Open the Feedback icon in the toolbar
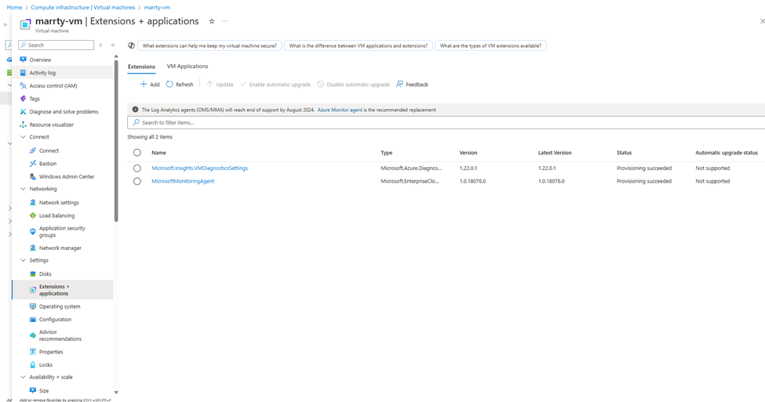This screenshot has height=402, width=765. (400, 85)
